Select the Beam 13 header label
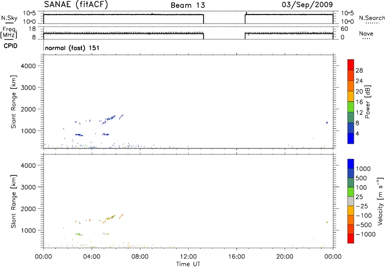The height and width of the screenshot is (267, 385). pos(188,5)
